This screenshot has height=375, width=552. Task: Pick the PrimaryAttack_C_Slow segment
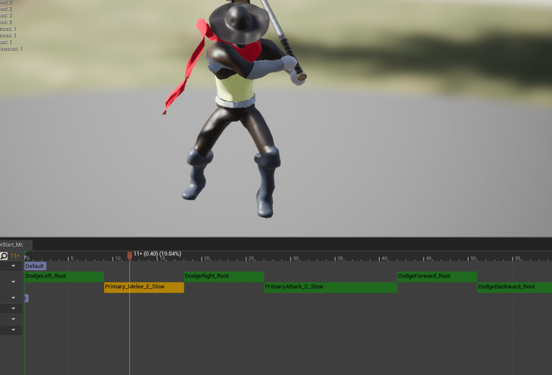point(330,287)
